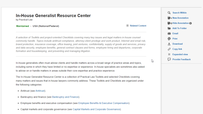Screen dimensions: 203x114
Task: Click the Print printer icon
Action: (x=169, y=39)
